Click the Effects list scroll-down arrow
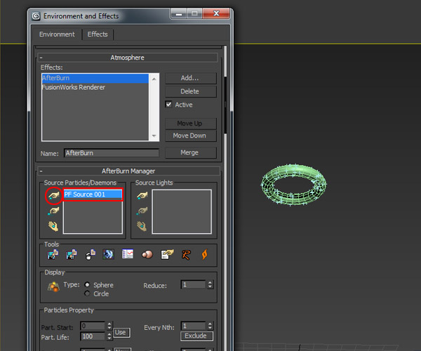The image size is (421, 351). [154, 135]
